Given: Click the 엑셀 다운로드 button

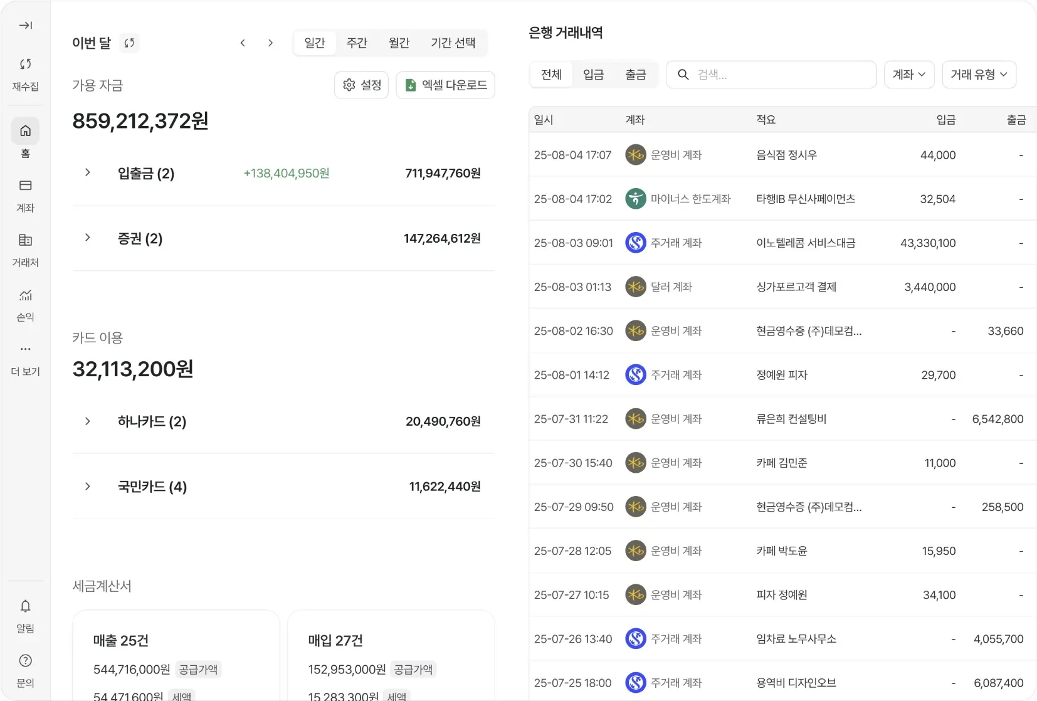Looking at the screenshot, I should coord(445,85).
